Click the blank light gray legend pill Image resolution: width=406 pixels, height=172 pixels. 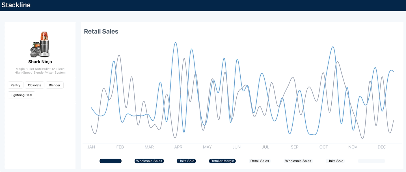coord(372,161)
